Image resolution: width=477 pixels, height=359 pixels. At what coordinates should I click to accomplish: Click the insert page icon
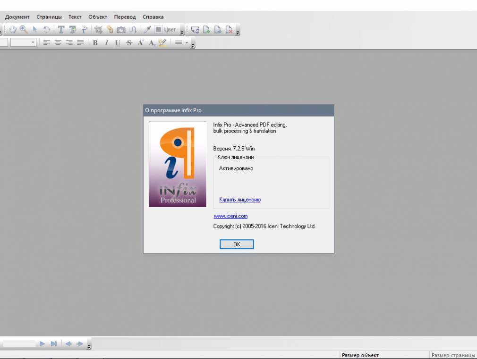pos(206,30)
